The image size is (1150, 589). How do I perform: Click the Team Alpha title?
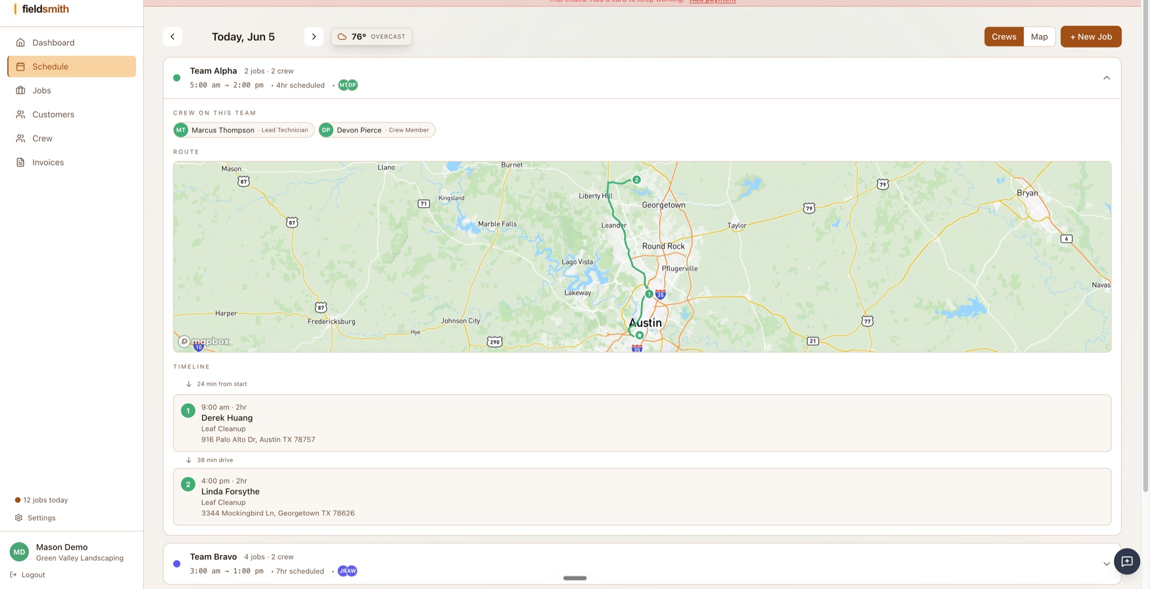pos(213,71)
